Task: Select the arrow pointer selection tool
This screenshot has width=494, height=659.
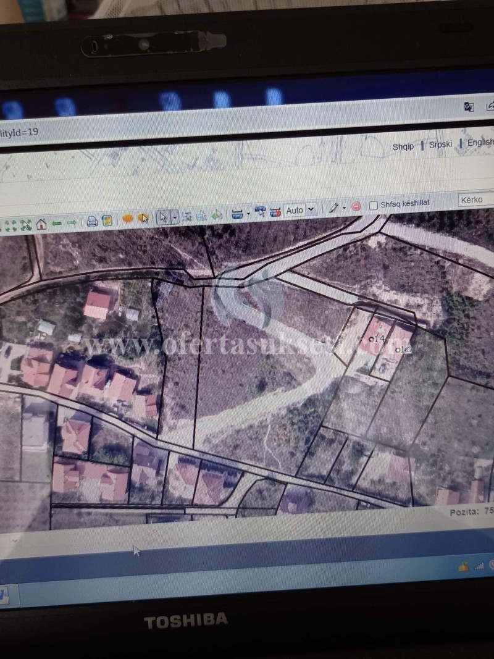Action: tap(163, 217)
